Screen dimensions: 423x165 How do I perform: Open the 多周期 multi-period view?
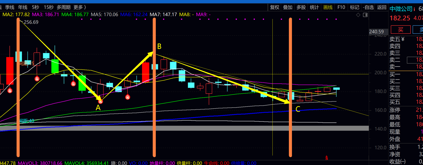[x=63, y=7]
